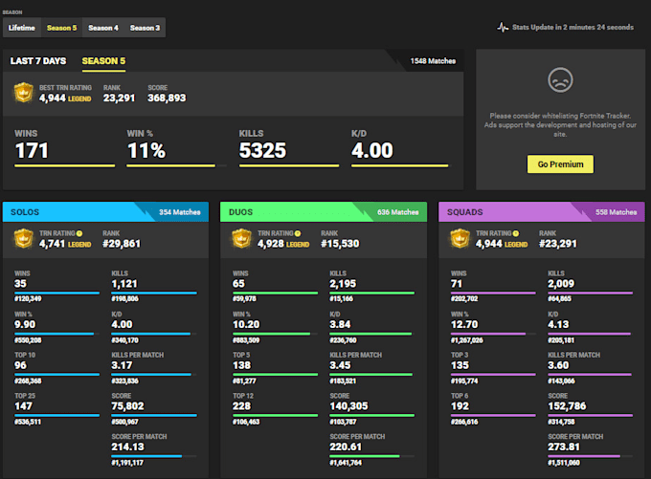Click the Duos score 140,305
Image resolution: width=651 pixels, height=479 pixels.
pos(348,406)
